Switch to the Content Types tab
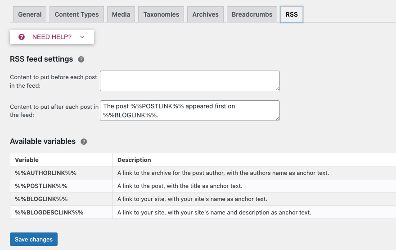Image resolution: width=396 pixels, height=250 pixels. tap(76, 14)
